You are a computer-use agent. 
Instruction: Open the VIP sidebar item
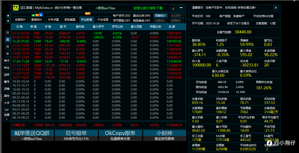[7, 110]
